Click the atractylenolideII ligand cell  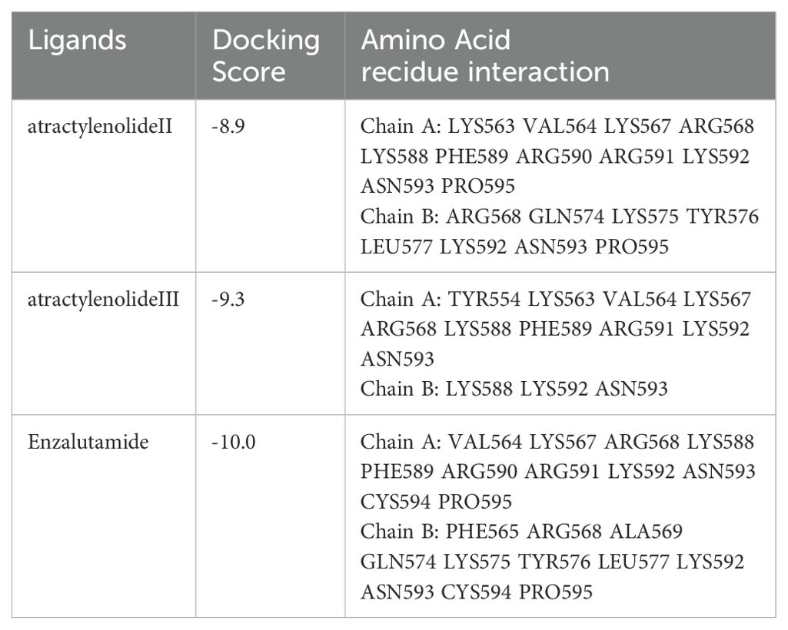[x=100, y=126]
